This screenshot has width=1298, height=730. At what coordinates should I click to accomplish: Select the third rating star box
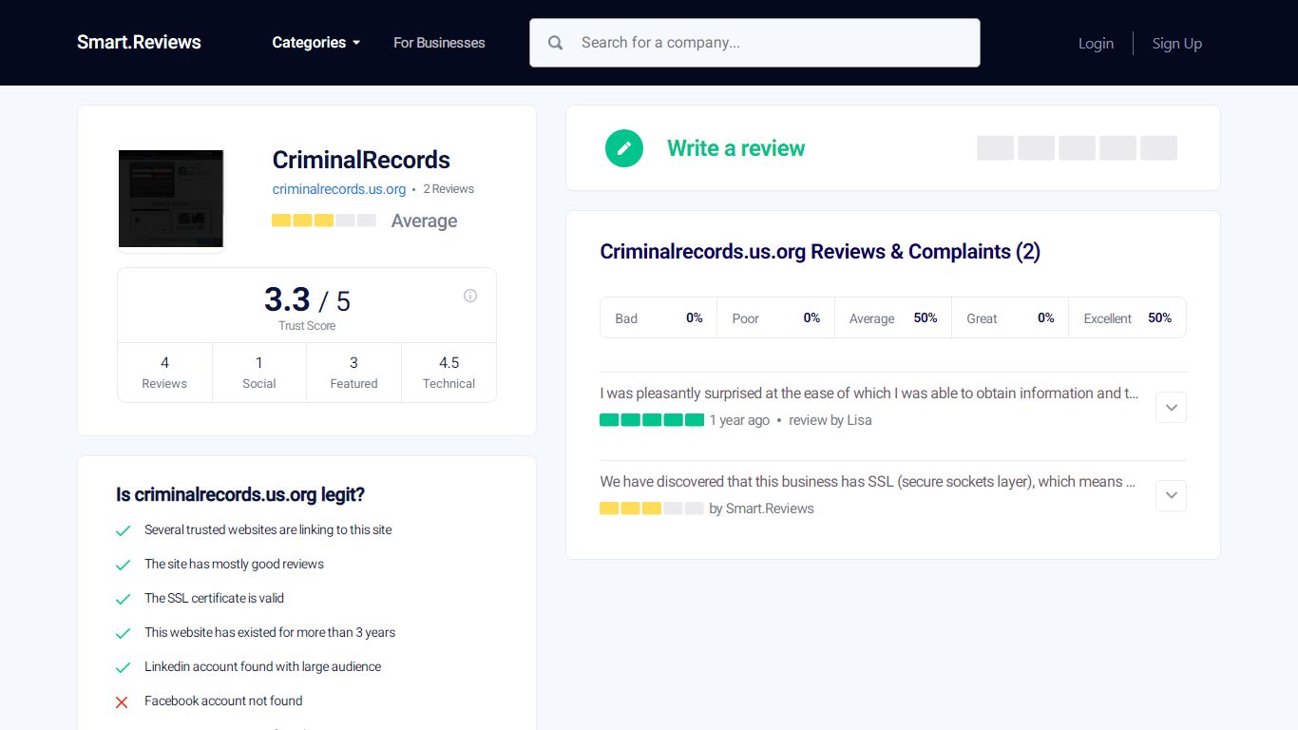1077,148
